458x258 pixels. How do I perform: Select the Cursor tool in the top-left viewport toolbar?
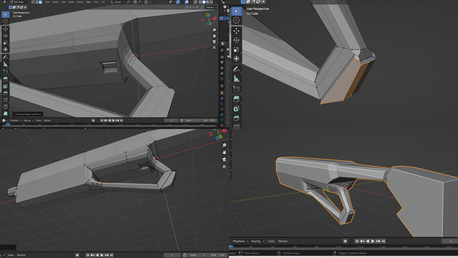(5, 21)
